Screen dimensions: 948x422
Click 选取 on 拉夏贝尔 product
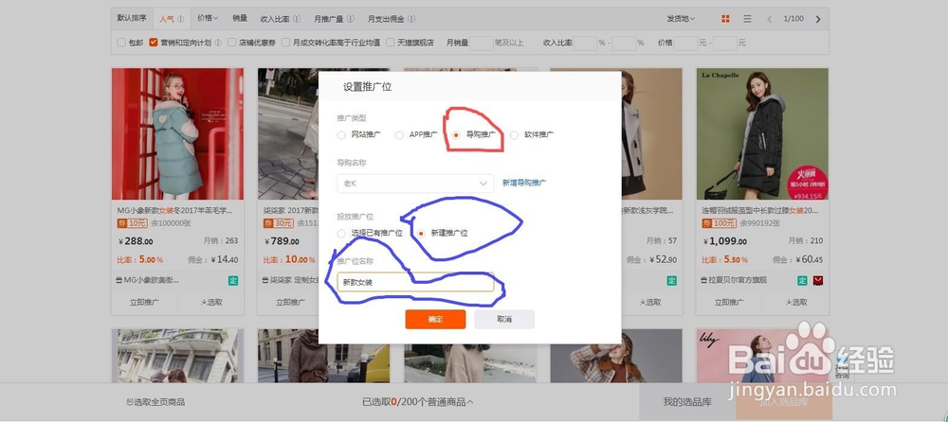click(796, 302)
